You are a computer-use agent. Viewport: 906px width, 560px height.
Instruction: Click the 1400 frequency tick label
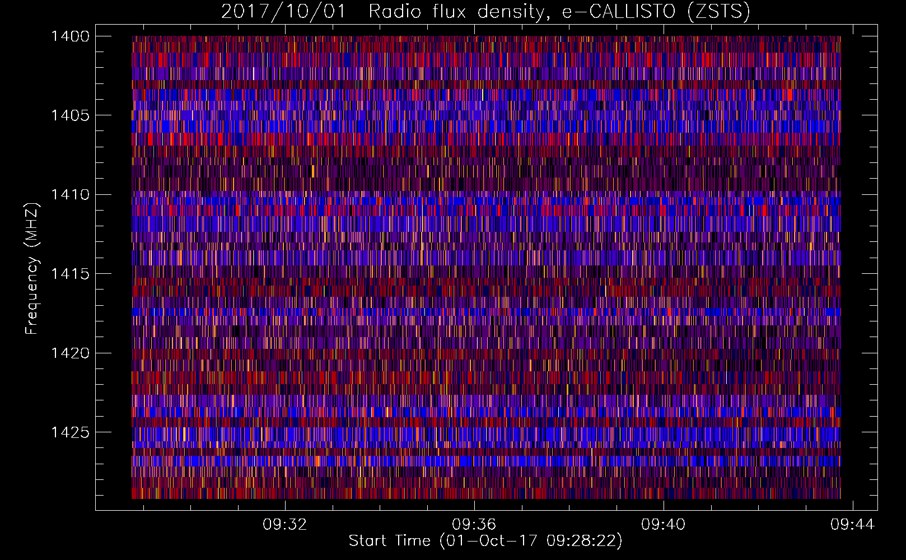(70, 36)
